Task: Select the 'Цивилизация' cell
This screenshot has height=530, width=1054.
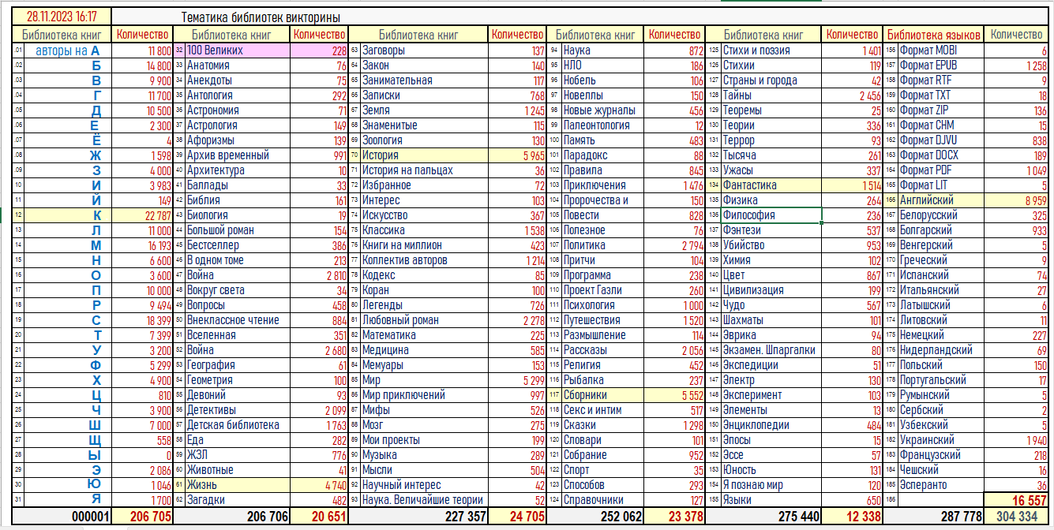Action: 771,290
